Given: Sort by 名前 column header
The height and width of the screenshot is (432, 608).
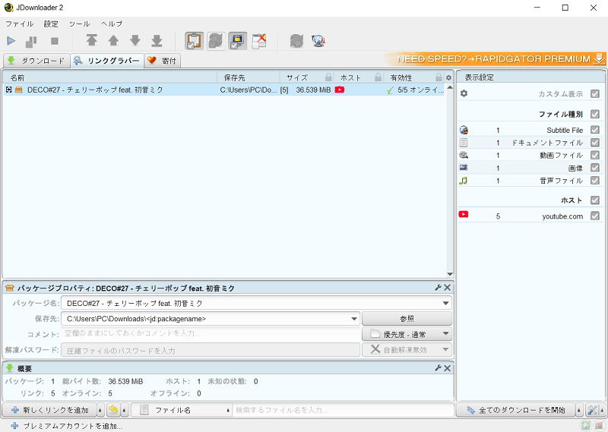Looking at the screenshot, I should [110, 77].
